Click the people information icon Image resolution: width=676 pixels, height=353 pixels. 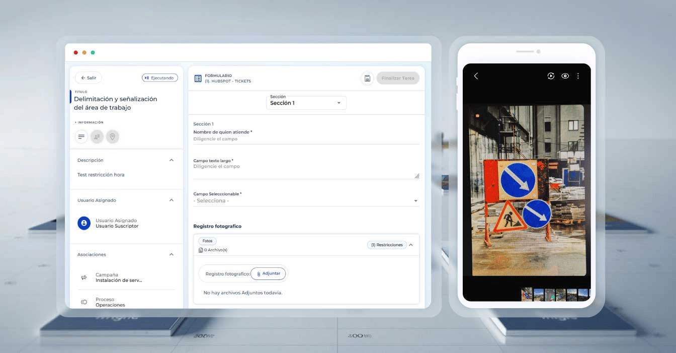(97, 136)
